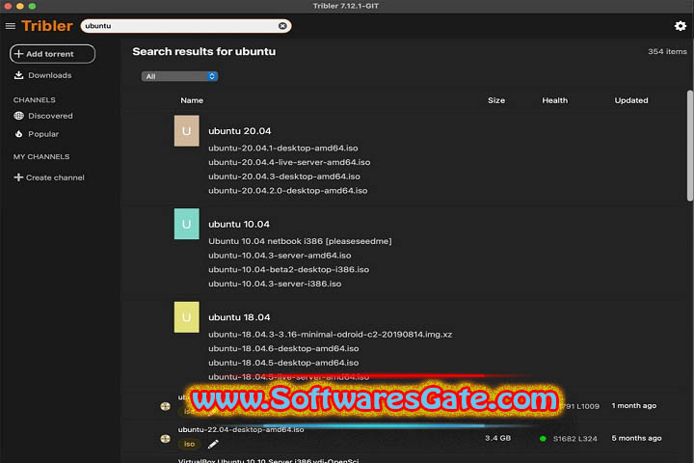The width and height of the screenshot is (694, 463).
Task: Open the ubuntu 20.04 channel title
Action: [239, 131]
